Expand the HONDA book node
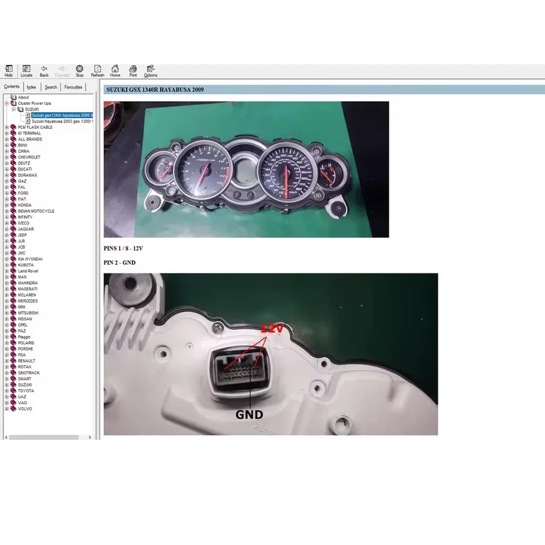Viewport: 545px width, 545px height. pyautogui.click(x=7, y=205)
